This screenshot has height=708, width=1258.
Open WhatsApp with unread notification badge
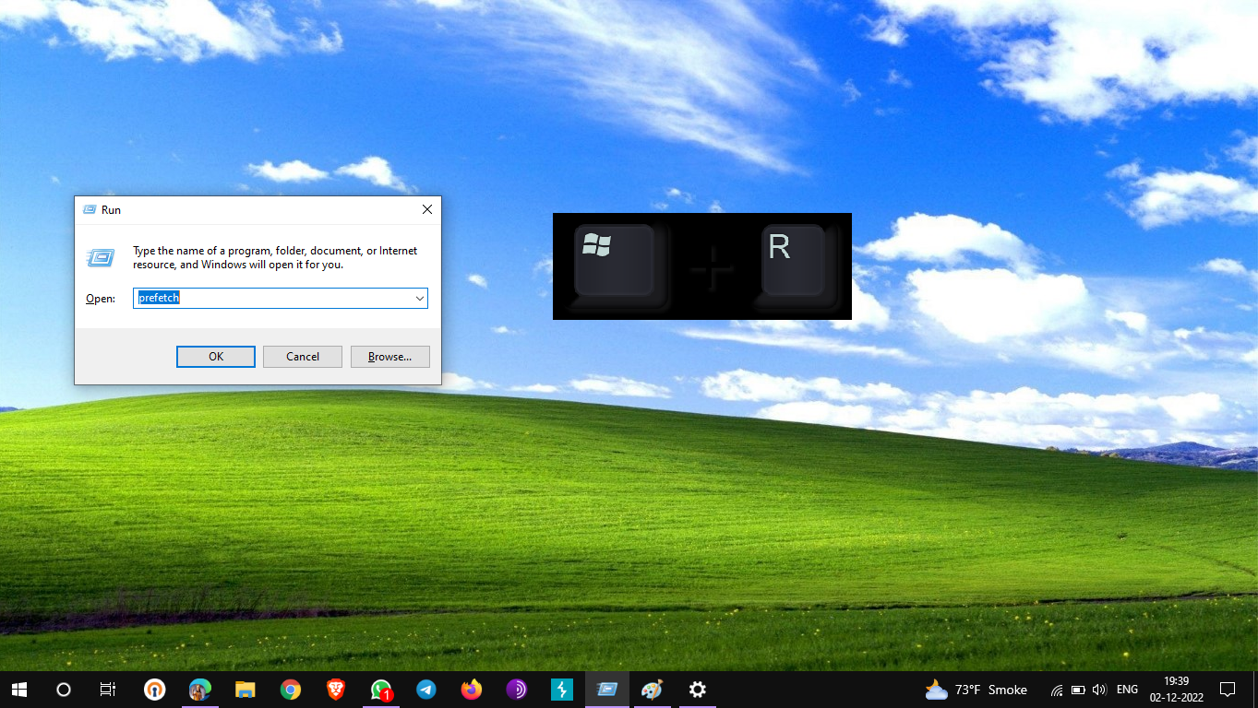pyautogui.click(x=381, y=690)
